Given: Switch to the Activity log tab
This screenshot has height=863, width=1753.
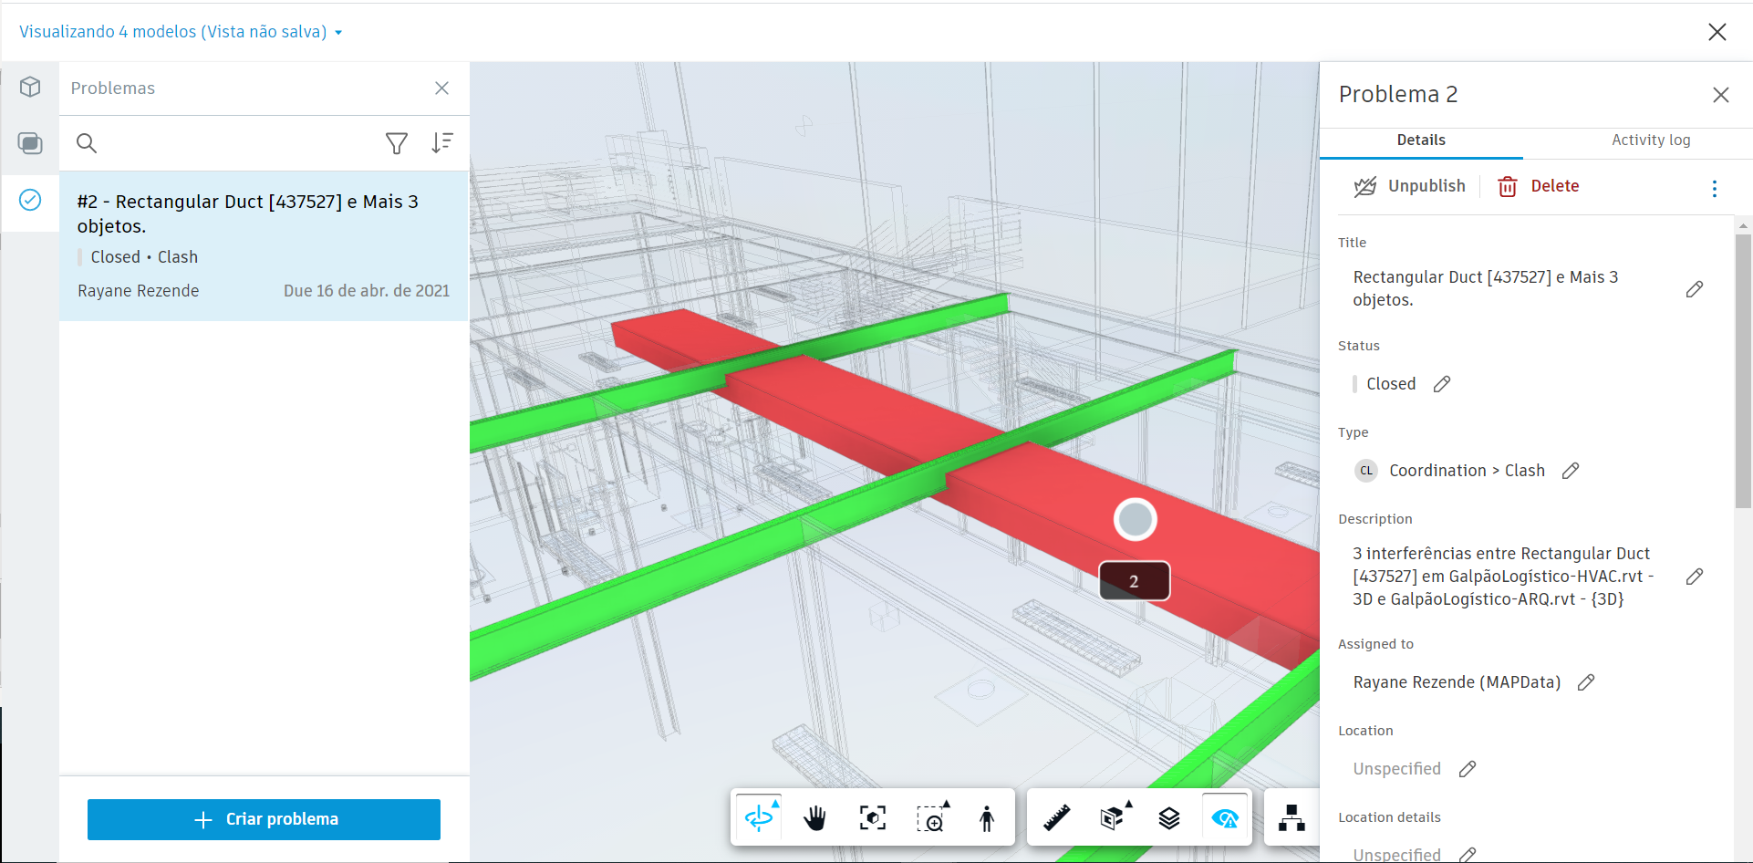Looking at the screenshot, I should pos(1651,140).
